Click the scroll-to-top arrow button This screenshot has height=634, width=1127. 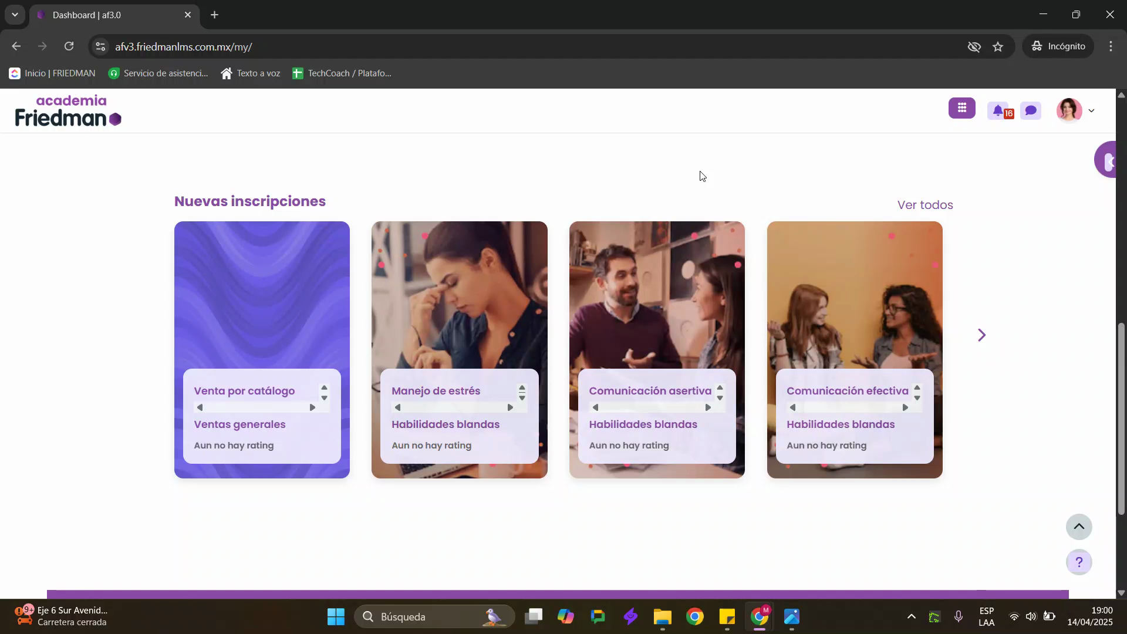pos(1079,527)
